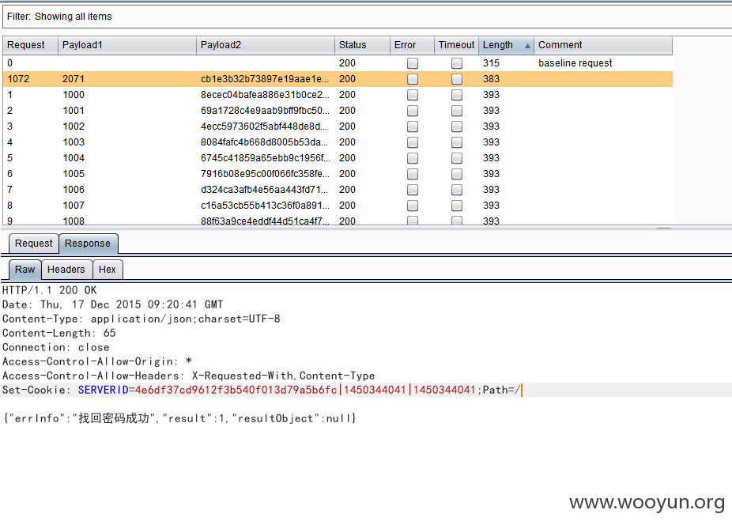
Task: Sort by the Payload2 column header
Action: point(265,45)
